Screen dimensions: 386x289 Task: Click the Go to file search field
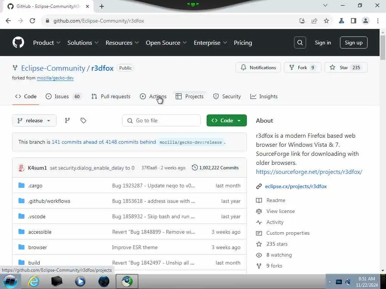[x=161, y=120]
